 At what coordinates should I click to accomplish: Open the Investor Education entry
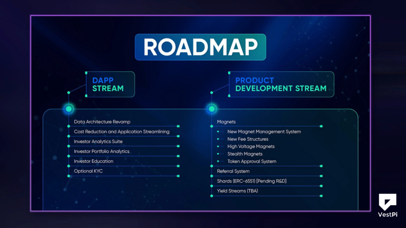click(94, 161)
